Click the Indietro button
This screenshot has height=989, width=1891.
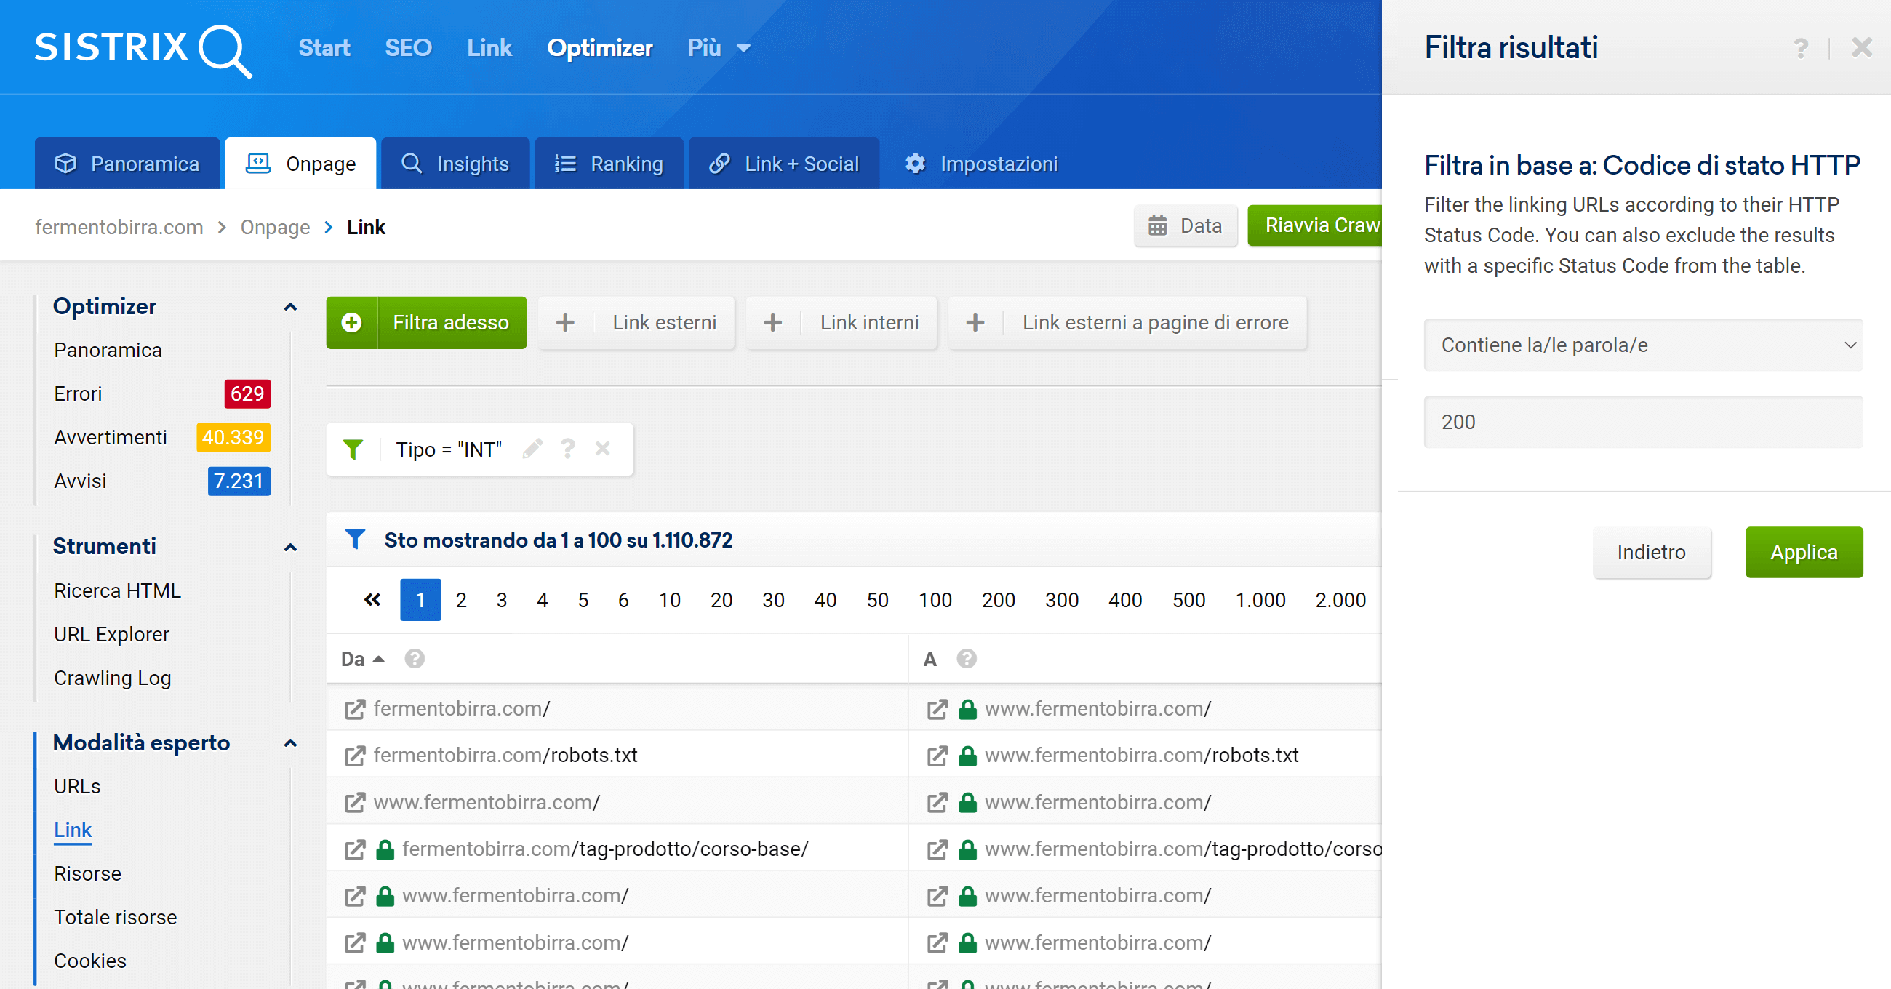coord(1651,552)
